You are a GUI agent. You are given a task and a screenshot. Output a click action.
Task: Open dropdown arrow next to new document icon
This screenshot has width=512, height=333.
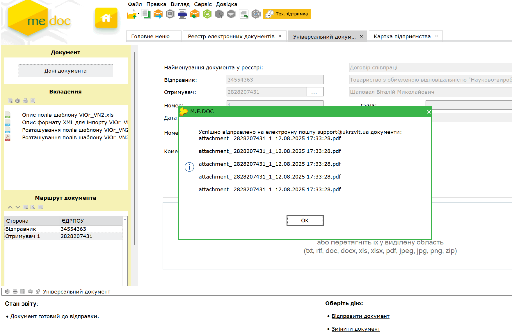(139, 14)
